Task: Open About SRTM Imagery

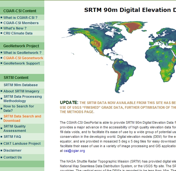Action: click(21, 91)
